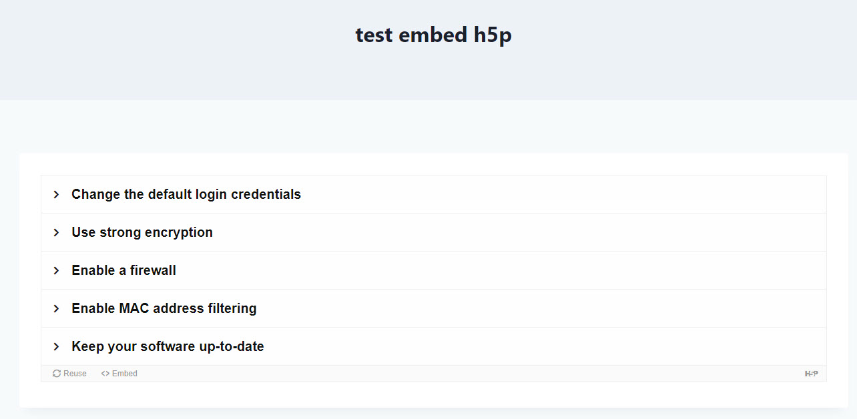Image resolution: width=857 pixels, height=419 pixels.
Task: Click the Reuse text button
Action: [x=75, y=374]
